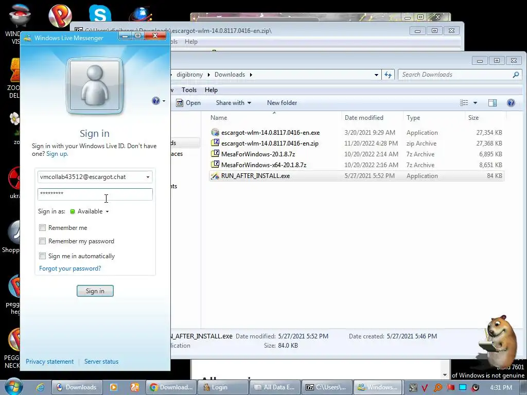Viewport: 527px width, 395px height.
Task: Click New folder in Explorer toolbar
Action: click(x=282, y=103)
